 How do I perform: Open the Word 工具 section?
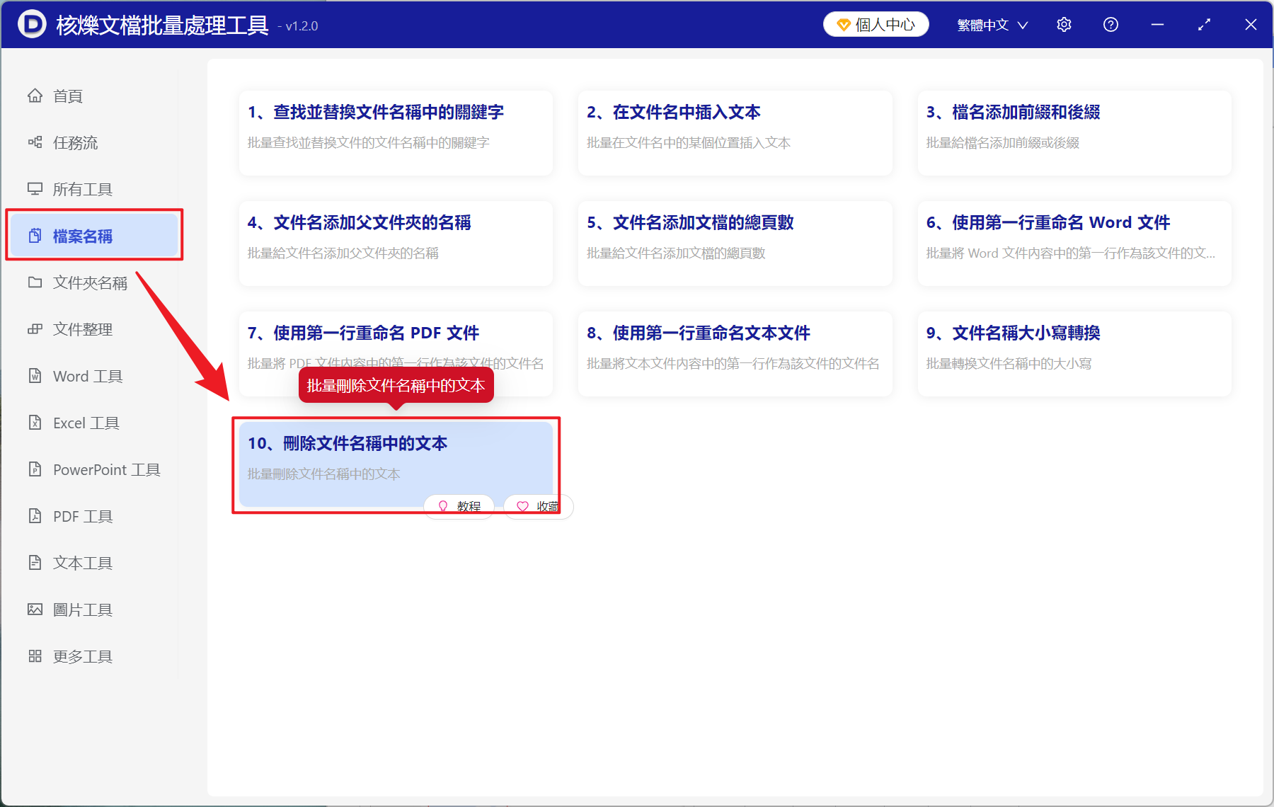pos(86,376)
